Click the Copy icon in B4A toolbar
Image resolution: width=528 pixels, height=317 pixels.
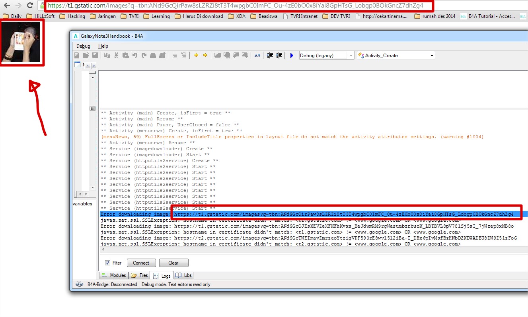pyautogui.click(x=107, y=56)
